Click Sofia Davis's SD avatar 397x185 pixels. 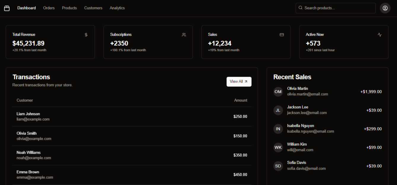[278, 166]
